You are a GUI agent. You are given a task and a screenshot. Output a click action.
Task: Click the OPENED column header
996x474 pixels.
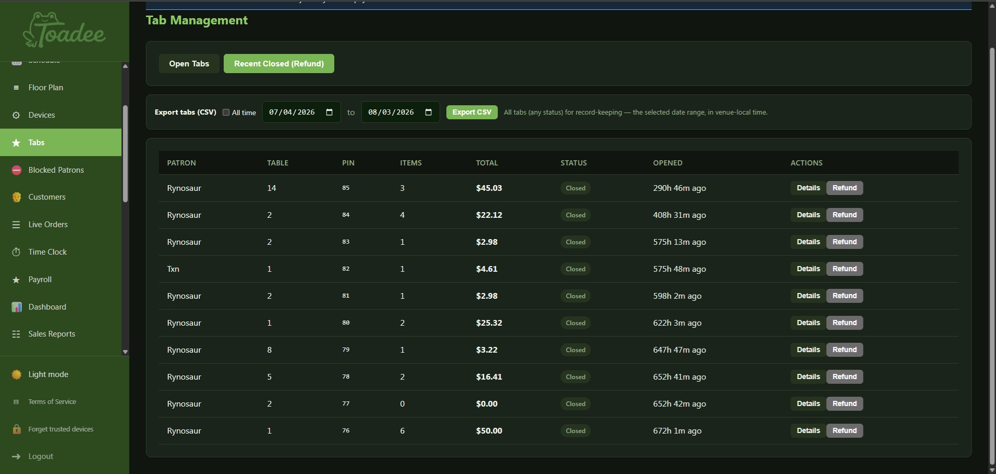(667, 163)
